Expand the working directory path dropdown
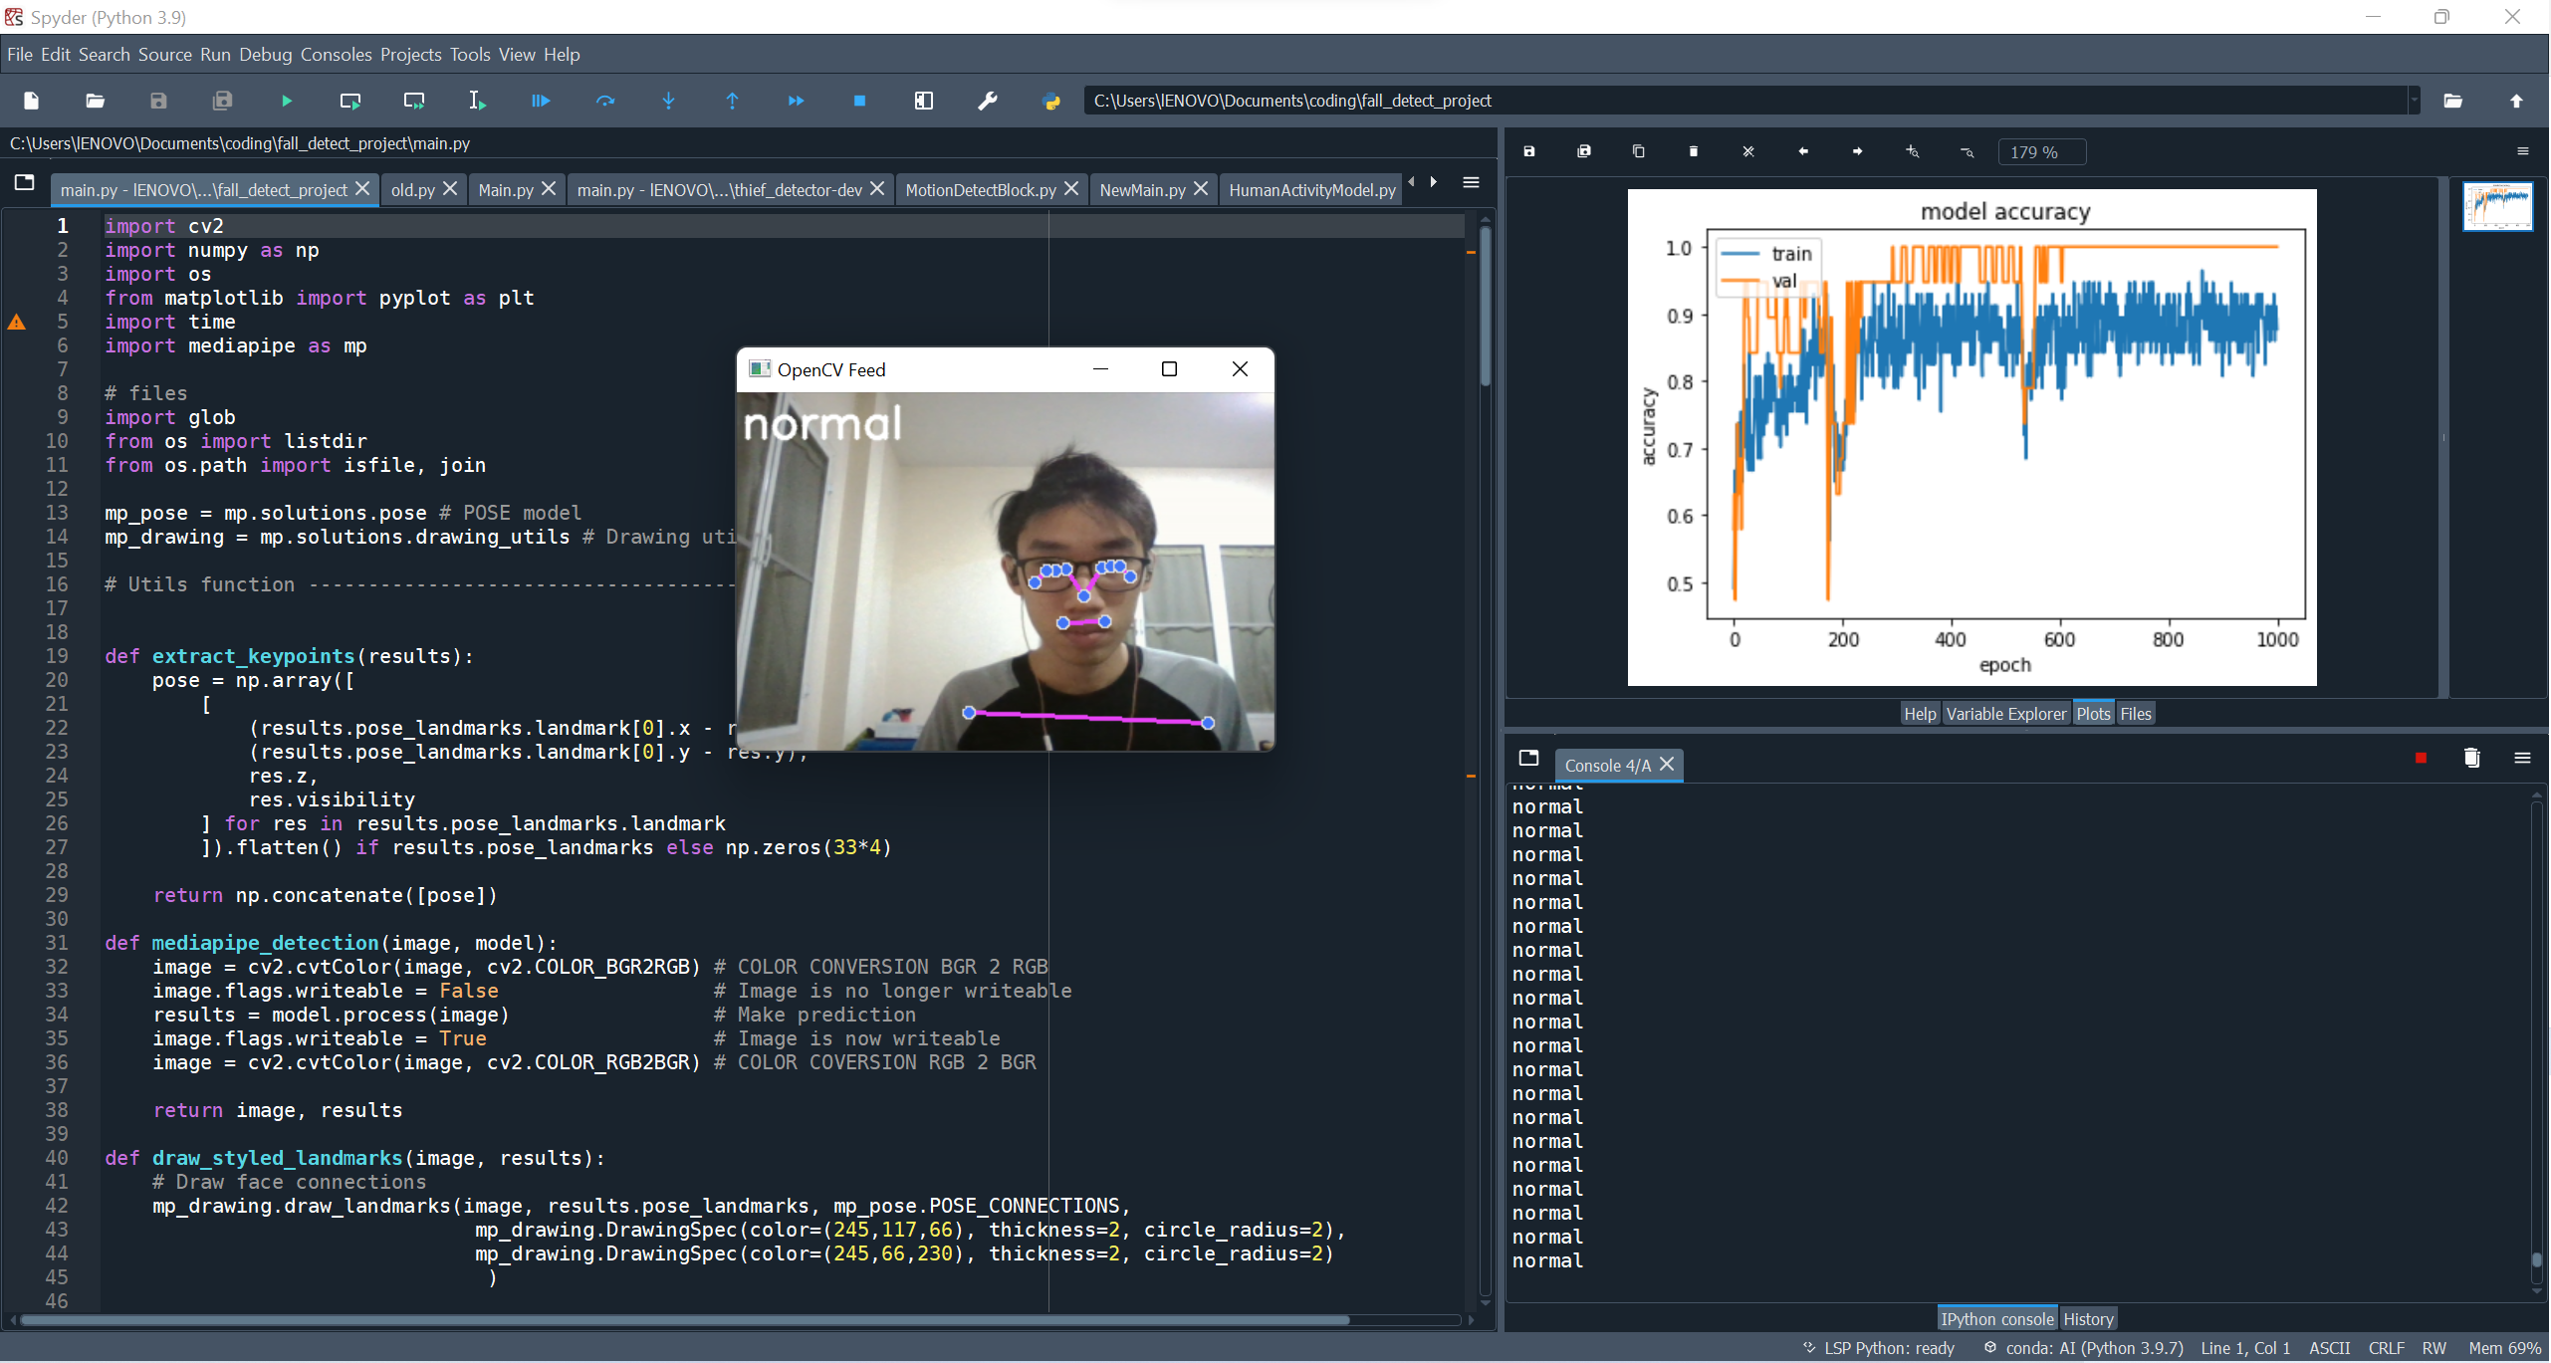 (2414, 101)
